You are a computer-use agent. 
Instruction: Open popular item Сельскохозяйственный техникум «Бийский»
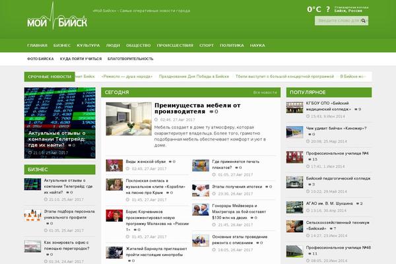pos(338,226)
